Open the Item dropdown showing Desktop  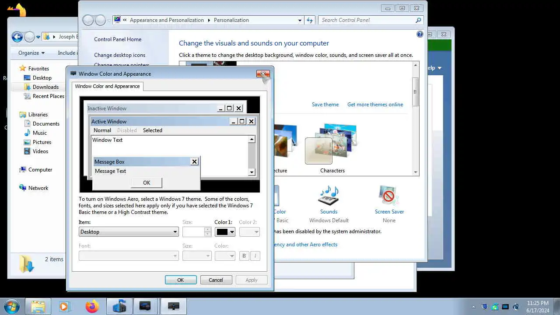[x=129, y=232]
